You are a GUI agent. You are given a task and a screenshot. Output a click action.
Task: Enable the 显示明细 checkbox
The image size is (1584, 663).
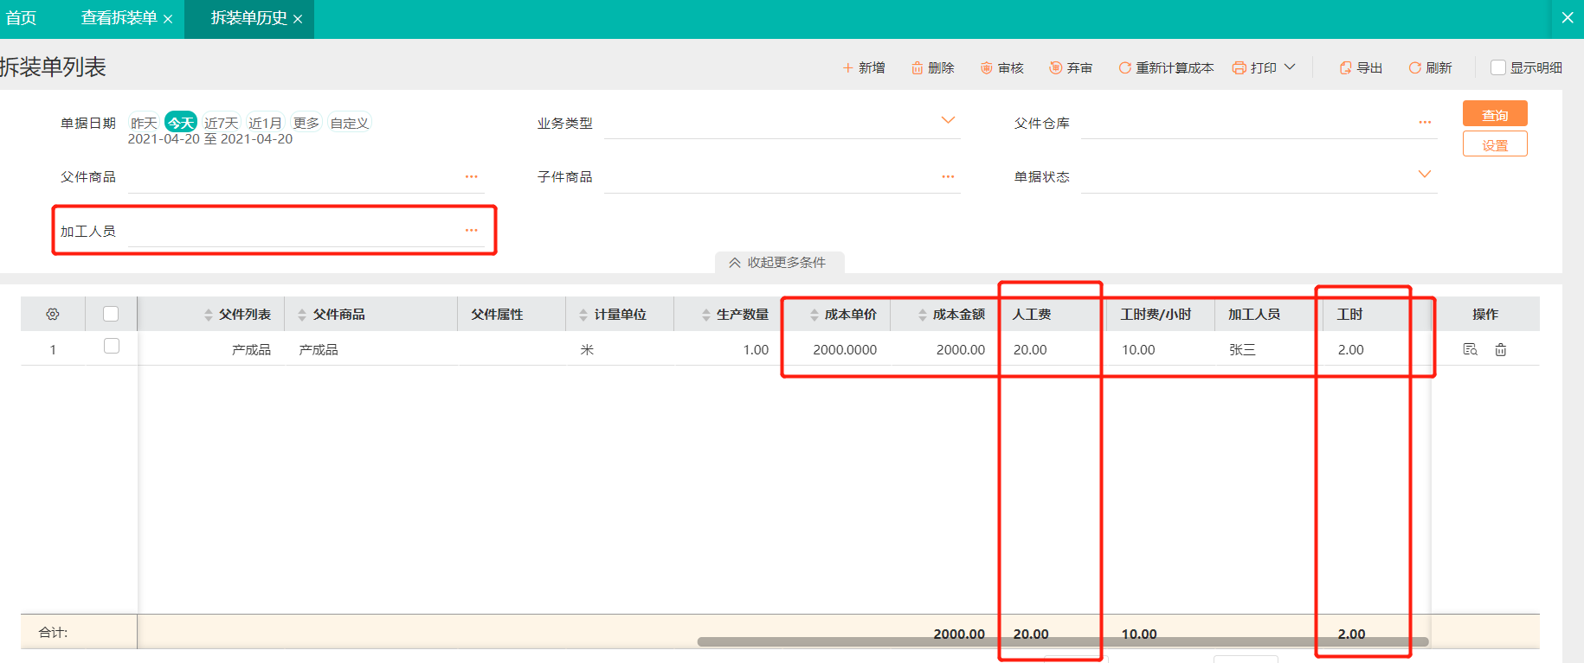tap(1498, 67)
